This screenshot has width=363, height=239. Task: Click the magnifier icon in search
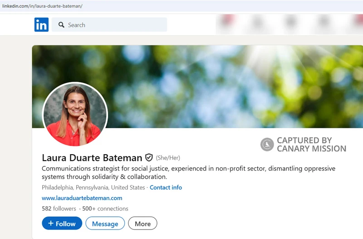point(61,25)
